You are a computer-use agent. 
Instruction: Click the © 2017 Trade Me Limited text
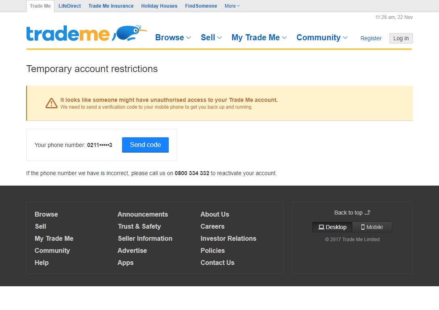coord(352,240)
